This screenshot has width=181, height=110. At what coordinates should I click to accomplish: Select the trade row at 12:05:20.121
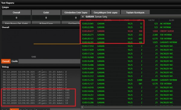pos(131,39)
